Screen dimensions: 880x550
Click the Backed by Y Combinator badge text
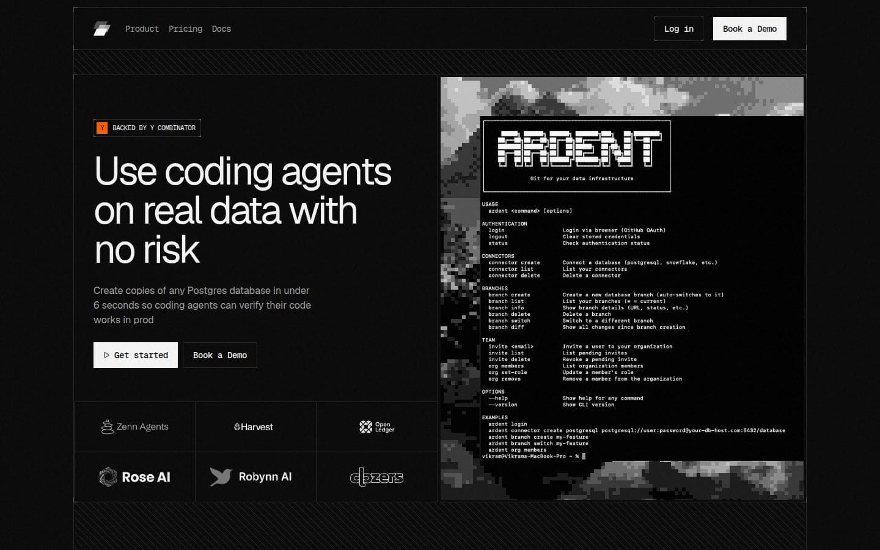154,128
